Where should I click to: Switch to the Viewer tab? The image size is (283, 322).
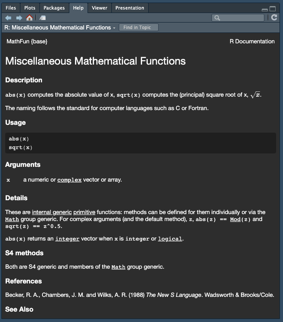[x=99, y=8]
